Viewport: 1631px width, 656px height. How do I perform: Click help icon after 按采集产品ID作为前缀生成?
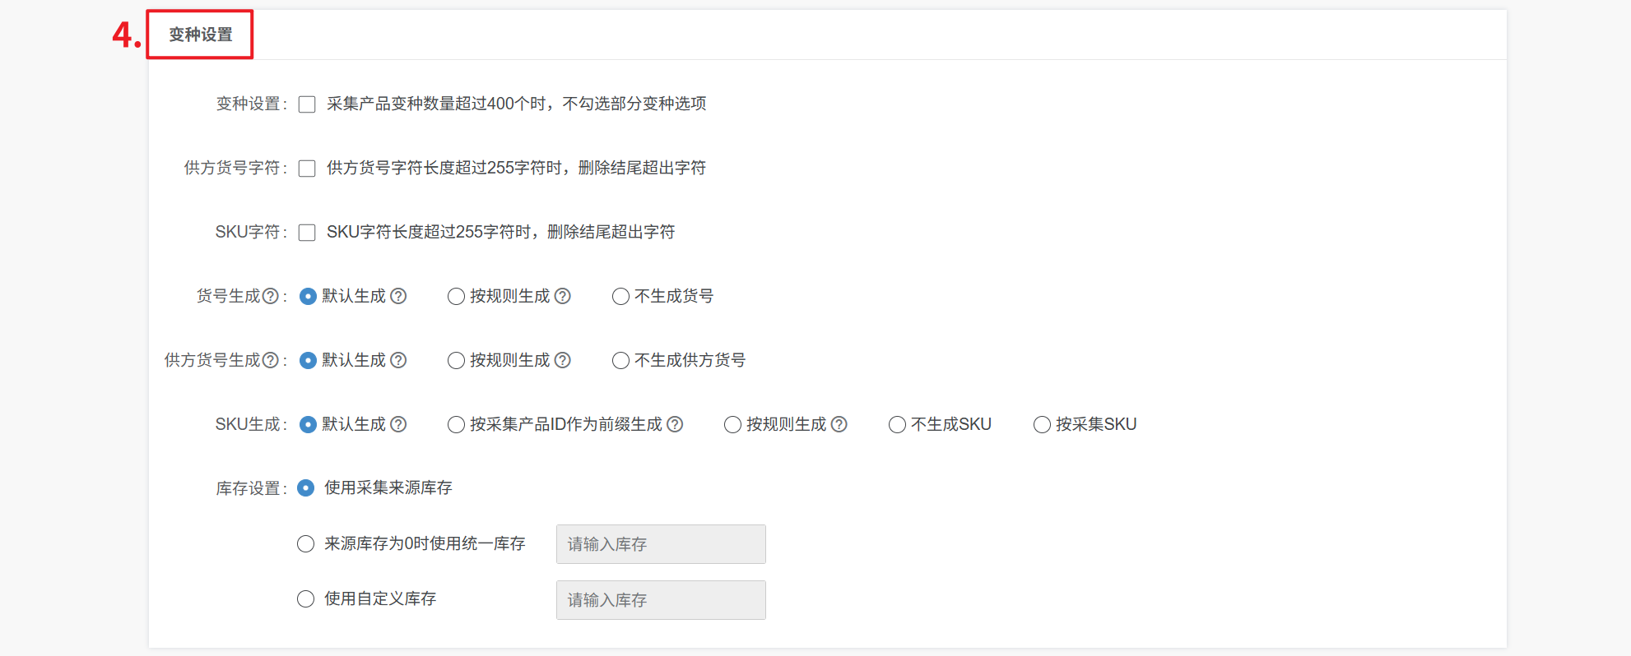(x=675, y=424)
